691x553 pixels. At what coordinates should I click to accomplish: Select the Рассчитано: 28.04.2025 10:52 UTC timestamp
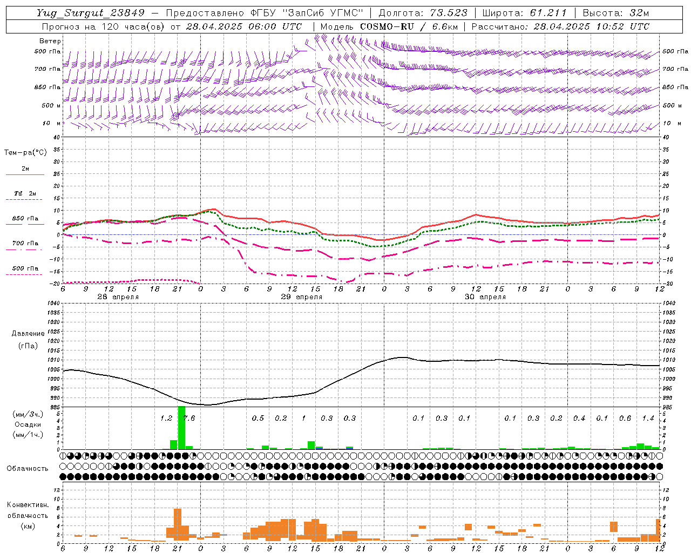coord(560,26)
